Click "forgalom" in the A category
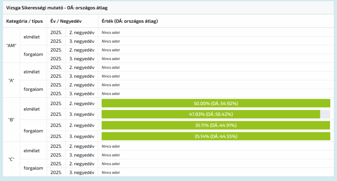The width and height of the screenshot is (337, 181). pyautogui.click(x=33, y=89)
